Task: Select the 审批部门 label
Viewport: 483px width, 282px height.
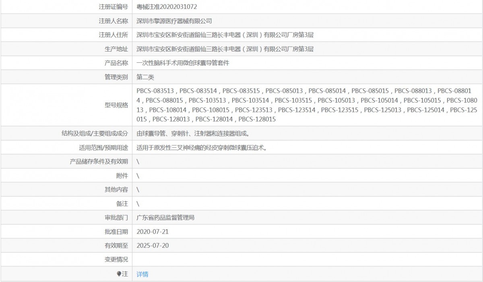Action: 116,218
